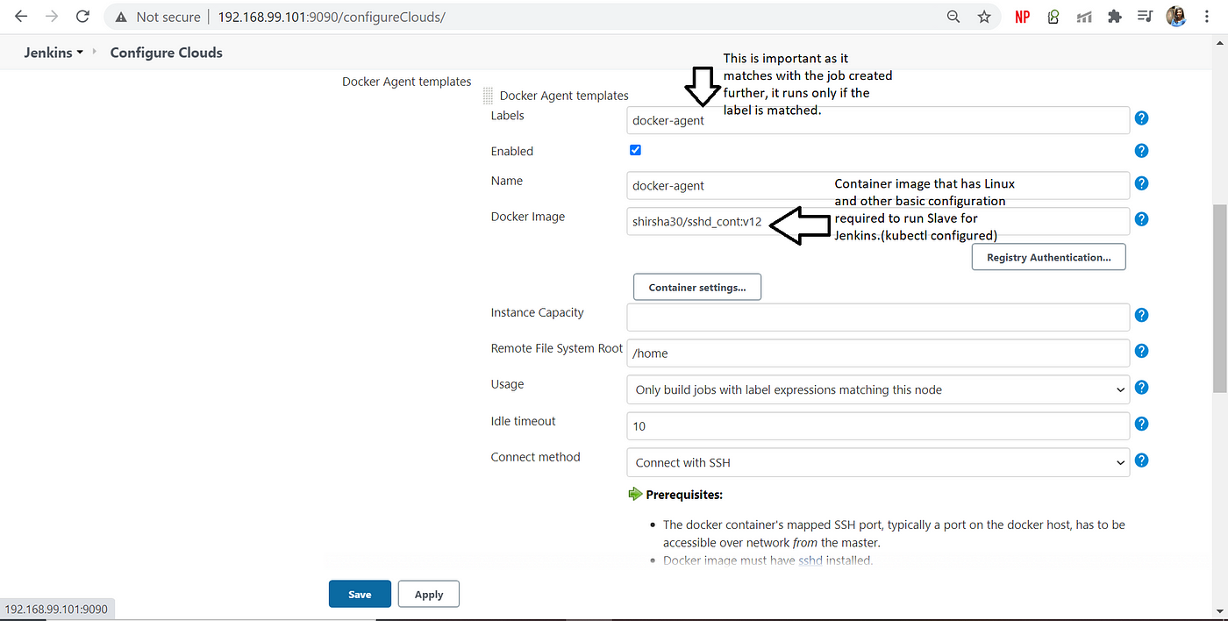
Task: Bookmark this page with the star icon
Action: (984, 17)
